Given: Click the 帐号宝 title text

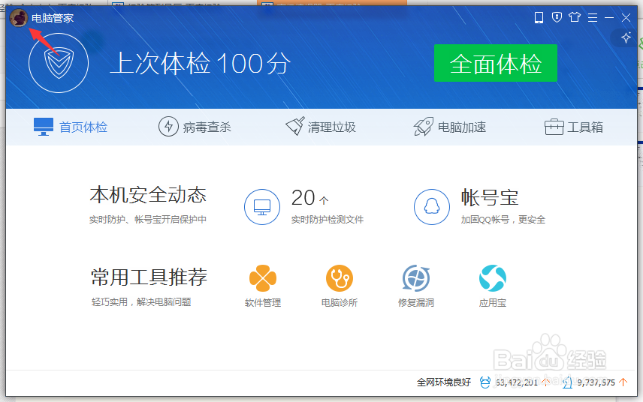Looking at the screenshot, I should 490,198.
